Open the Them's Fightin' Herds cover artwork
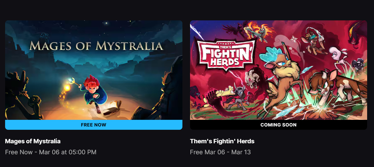The height and width of the screenshot is (167, 374). pos(278,70)
